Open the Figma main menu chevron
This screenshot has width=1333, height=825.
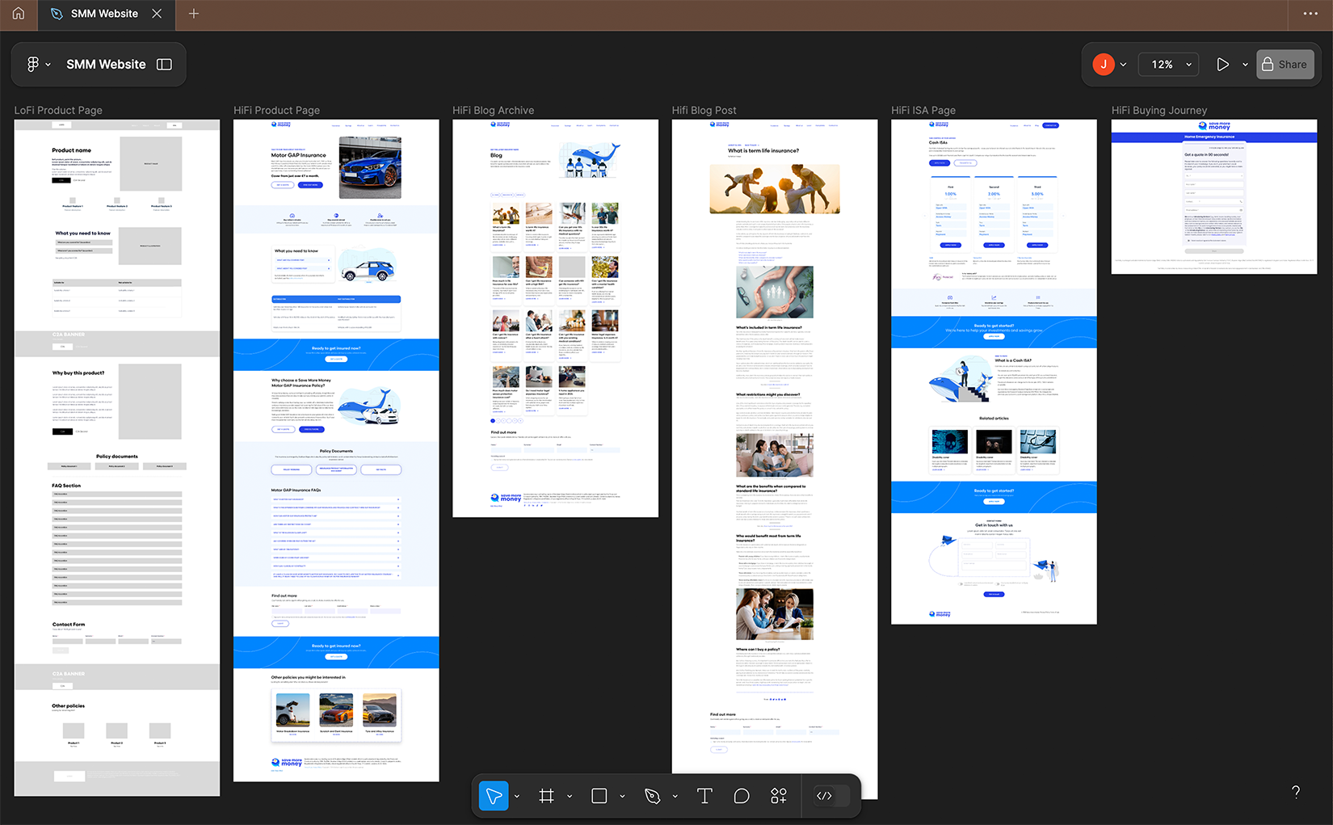tap(47, 64)
